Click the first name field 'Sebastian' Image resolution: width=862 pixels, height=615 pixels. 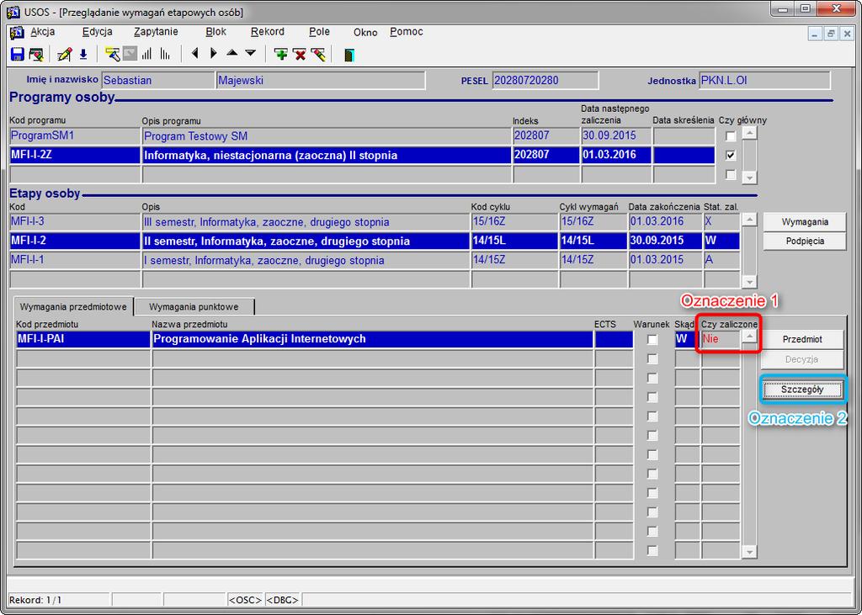158,80
